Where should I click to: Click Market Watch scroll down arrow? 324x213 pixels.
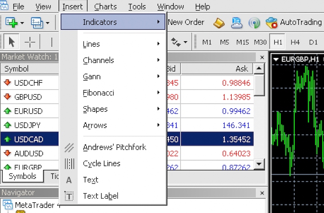(x=259, y=164)
